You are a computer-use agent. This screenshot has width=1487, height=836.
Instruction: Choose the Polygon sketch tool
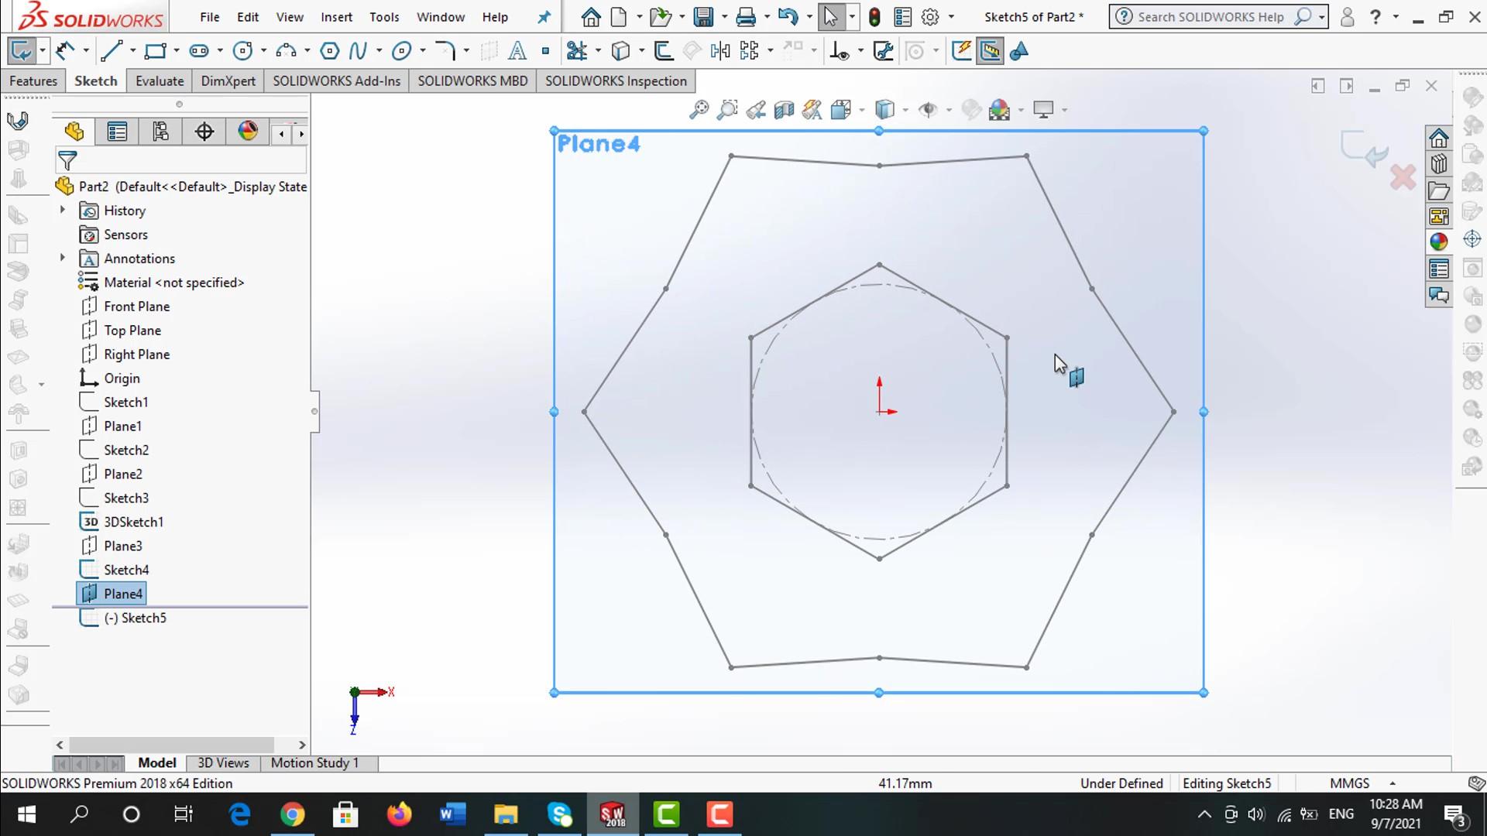pyautogui.click(x=329, y=51)
